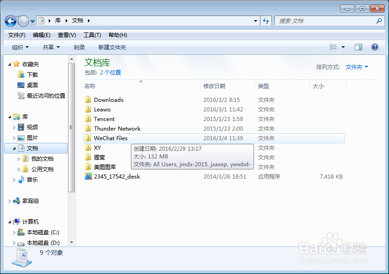Click the Back navigation arrow button
Image resolution: width=389 pixels, height=274 pixels.
(x=10, y=21)
